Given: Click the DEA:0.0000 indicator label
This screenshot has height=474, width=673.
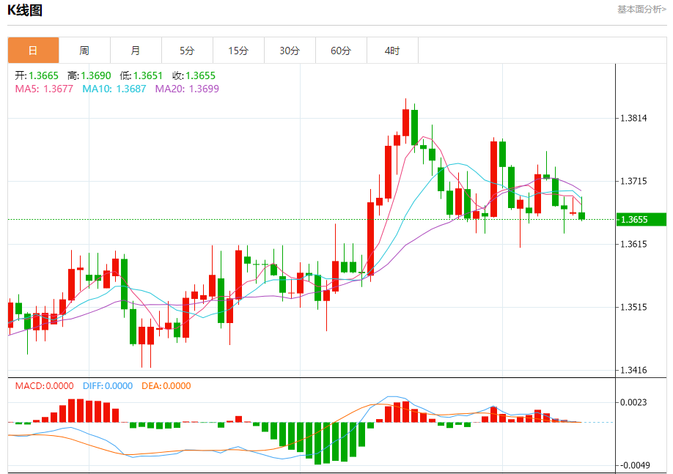Looking at the screenshot, I should tap(166, 385).
